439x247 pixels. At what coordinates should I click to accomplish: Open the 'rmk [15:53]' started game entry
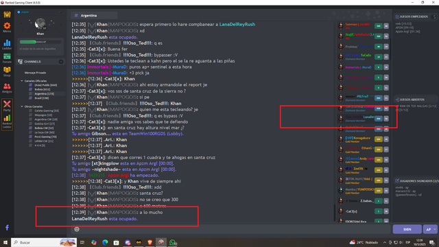click(x=403, y=24)
